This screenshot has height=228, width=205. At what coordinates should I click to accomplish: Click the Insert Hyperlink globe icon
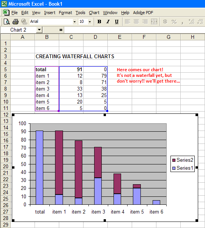24,22
